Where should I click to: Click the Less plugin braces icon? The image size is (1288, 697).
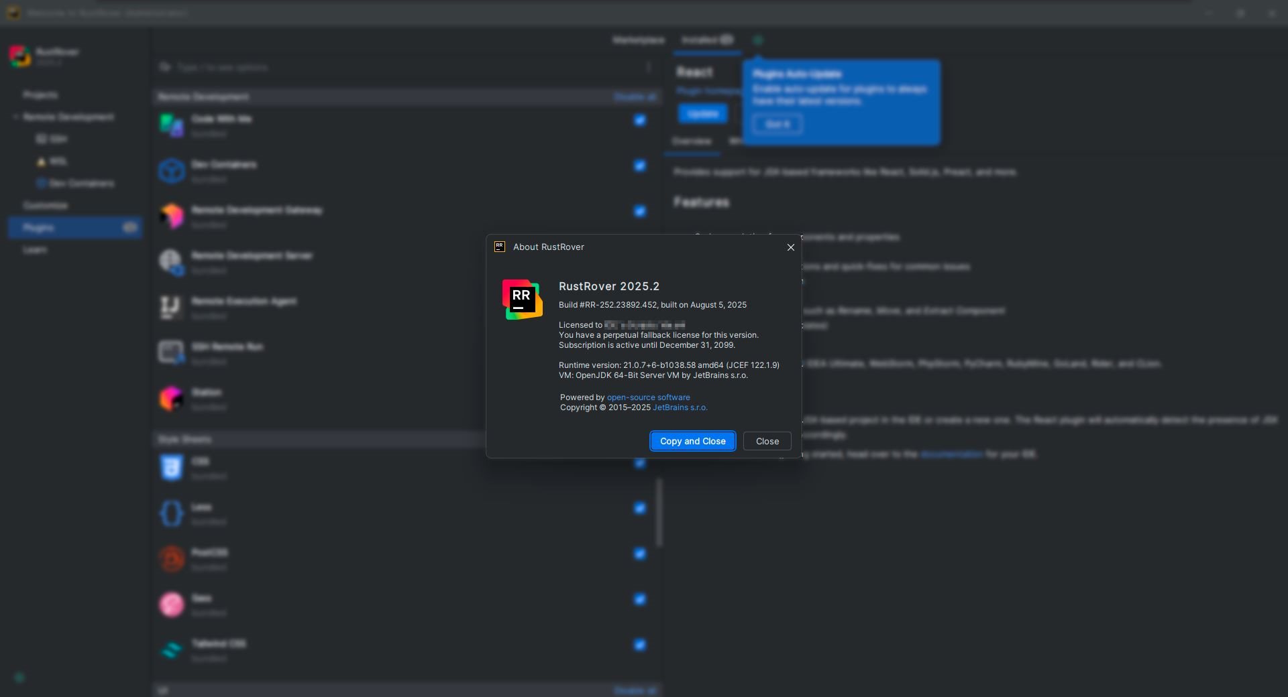pos(171,513)
